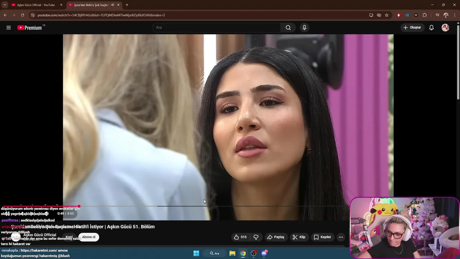Click the install app icon in address bar
This screenshot has width=460, height=259.
(x=371, y=15)
